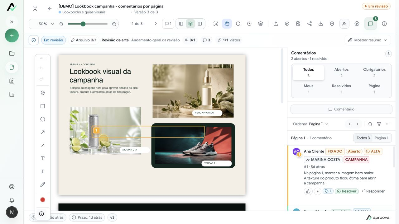Click Resolver on Ana's comment

347,191
